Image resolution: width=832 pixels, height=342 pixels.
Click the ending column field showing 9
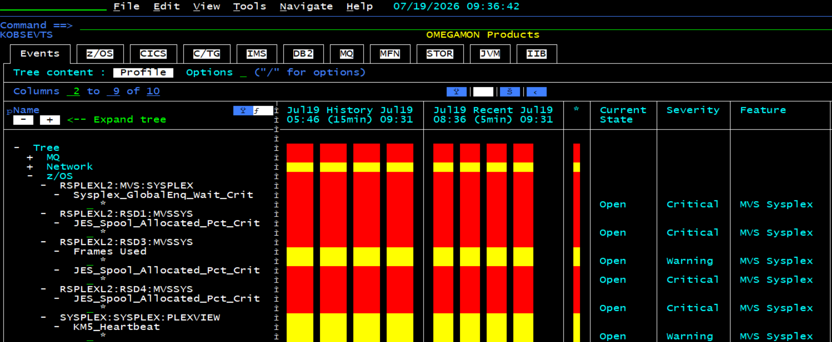coord(113,91)
